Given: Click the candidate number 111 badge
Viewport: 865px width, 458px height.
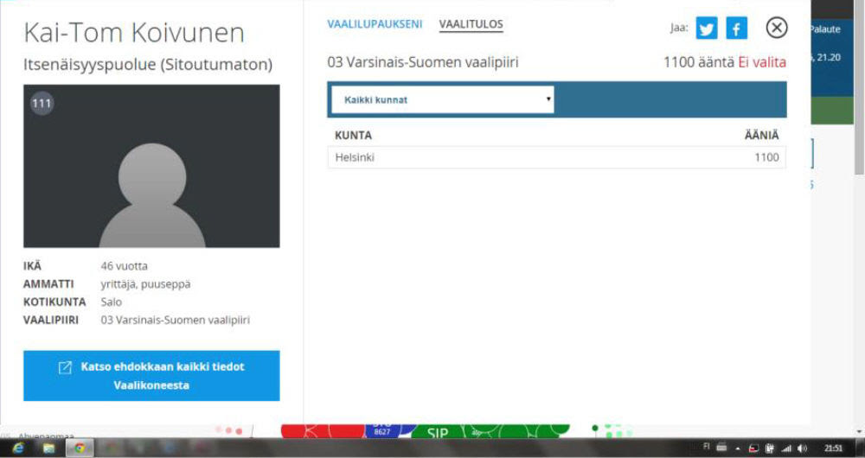Looking at the screenshot, I should [x=42, y=103].
